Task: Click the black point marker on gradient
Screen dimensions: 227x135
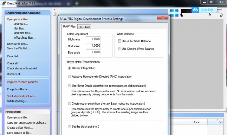Action: point(181,15)
